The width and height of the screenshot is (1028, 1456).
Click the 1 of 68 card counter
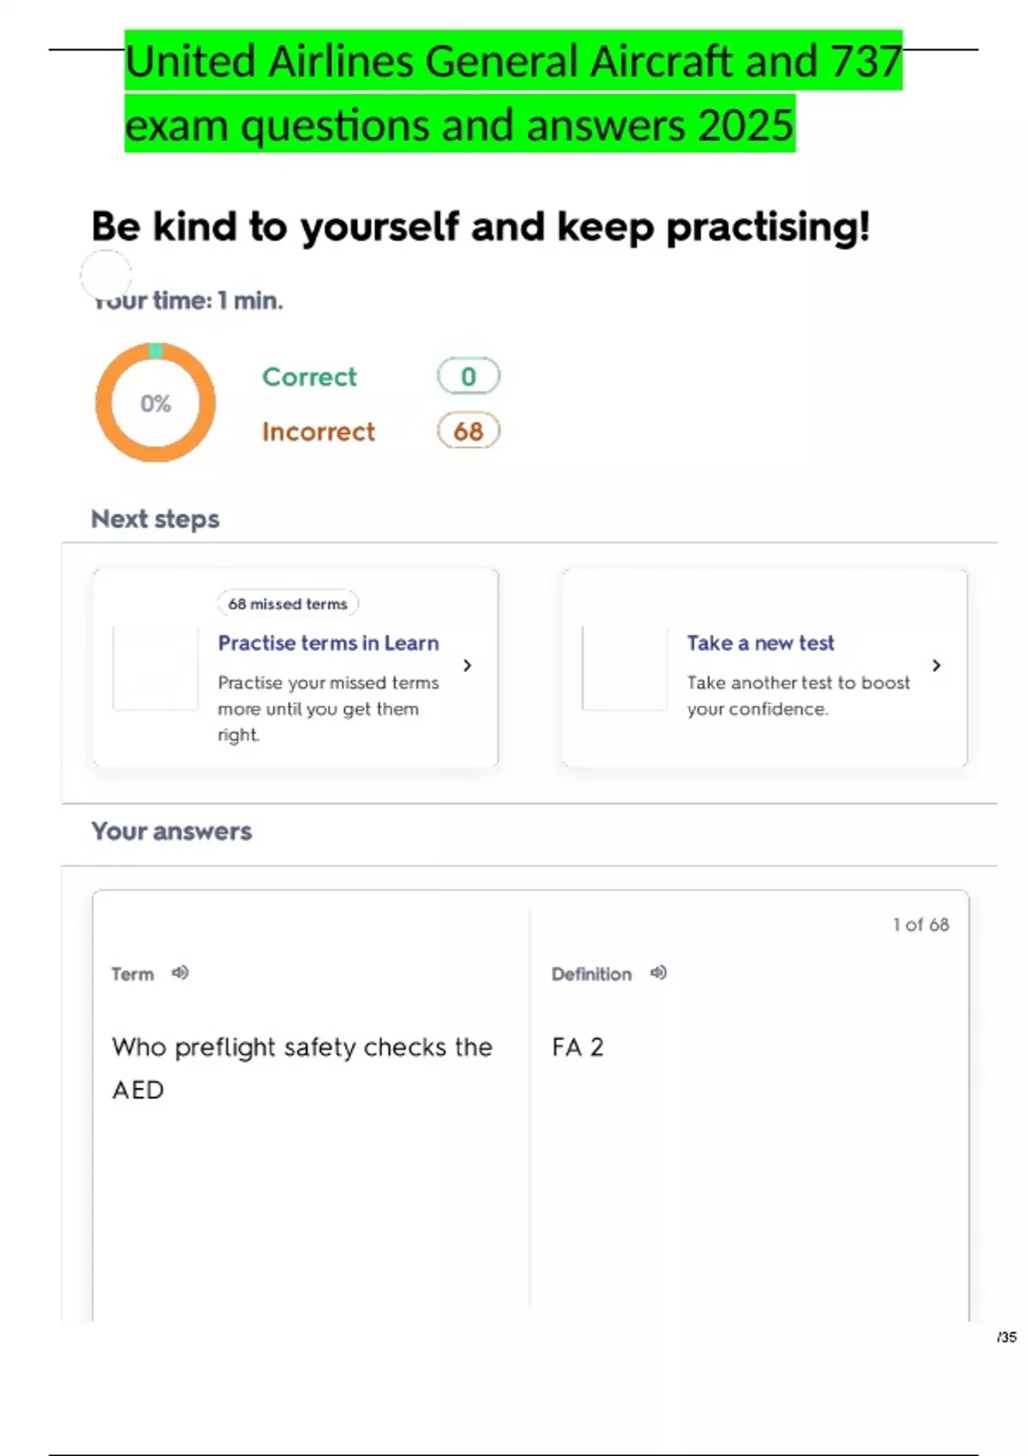921,925
